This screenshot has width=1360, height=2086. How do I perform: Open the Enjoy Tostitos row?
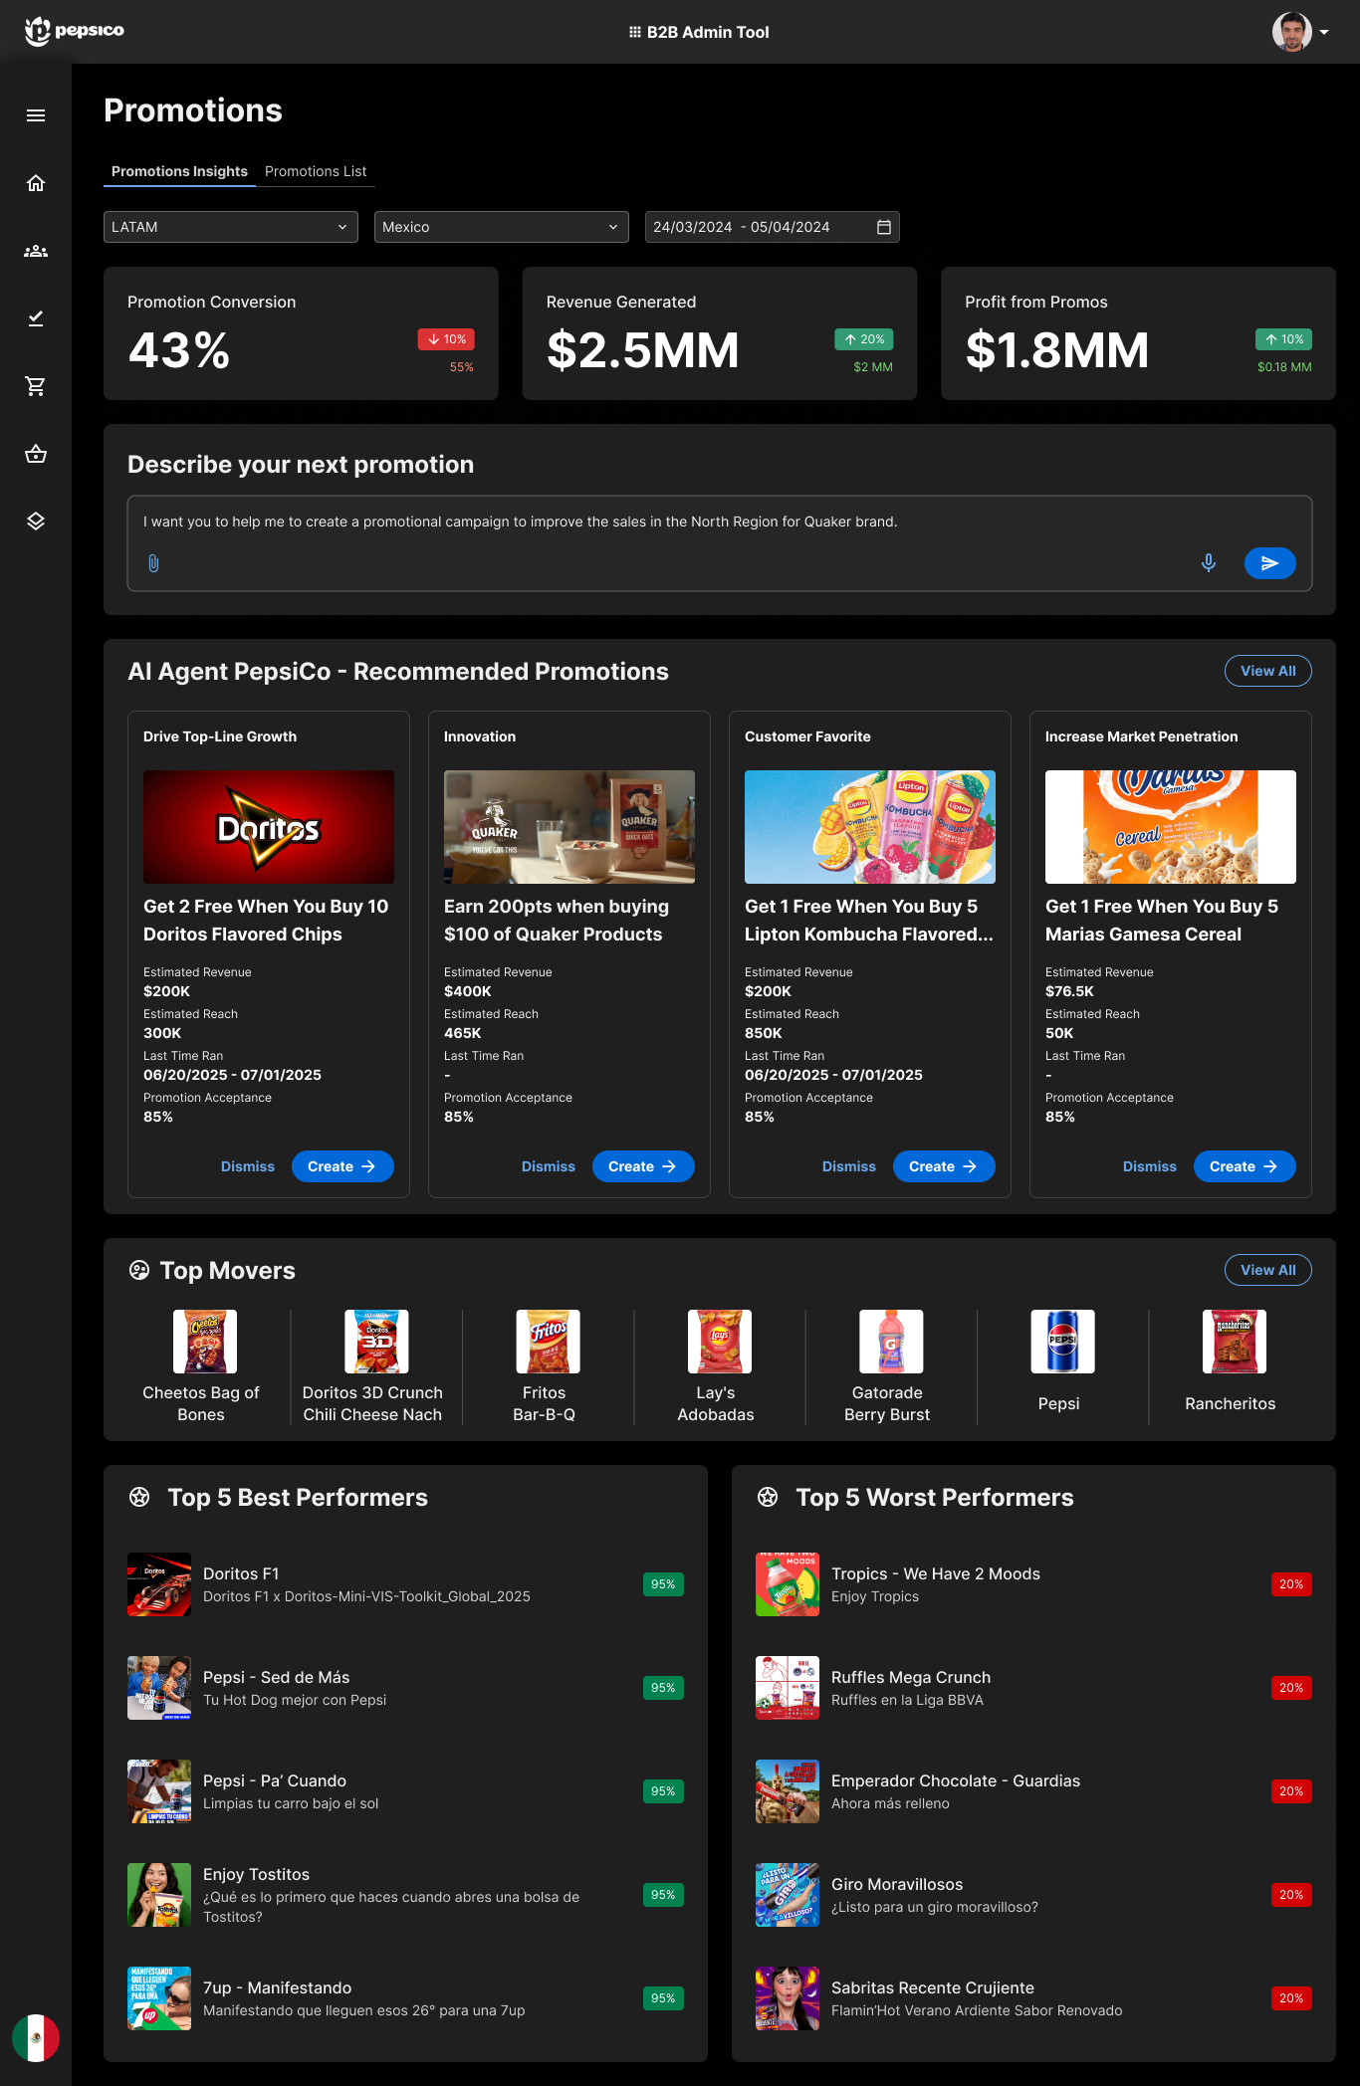pyautogui.click(x=405, y=1895)
